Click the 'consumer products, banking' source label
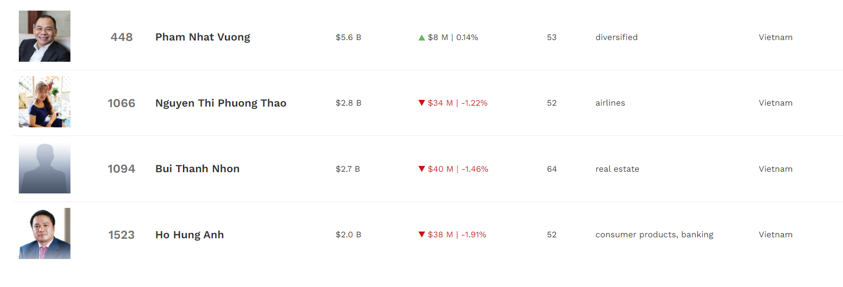 click(x=654, y=234)
